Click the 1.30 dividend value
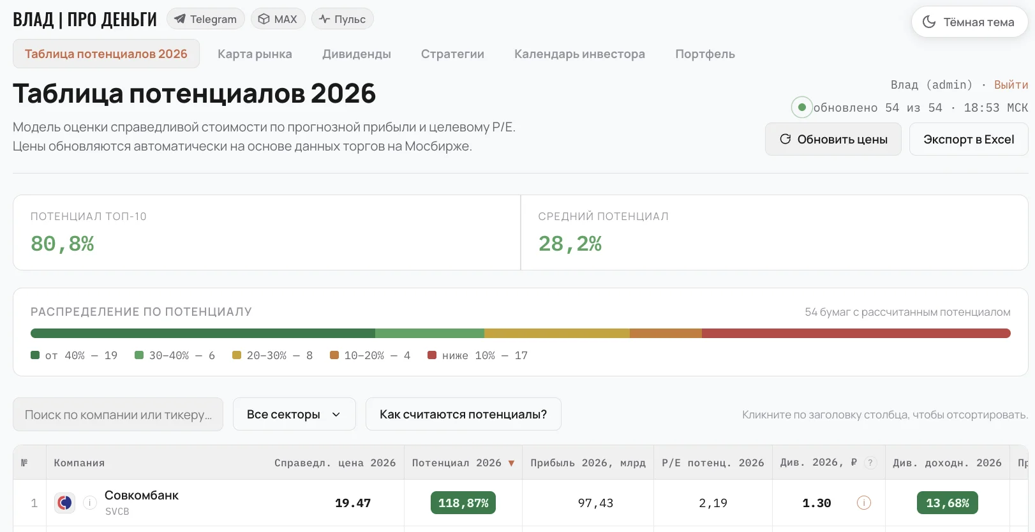This screenshot has height=532, width=1035. (817, 503)
